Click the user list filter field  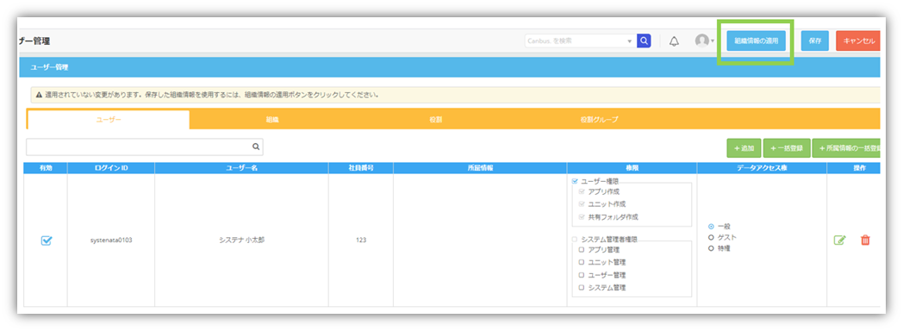pos(145,147)
